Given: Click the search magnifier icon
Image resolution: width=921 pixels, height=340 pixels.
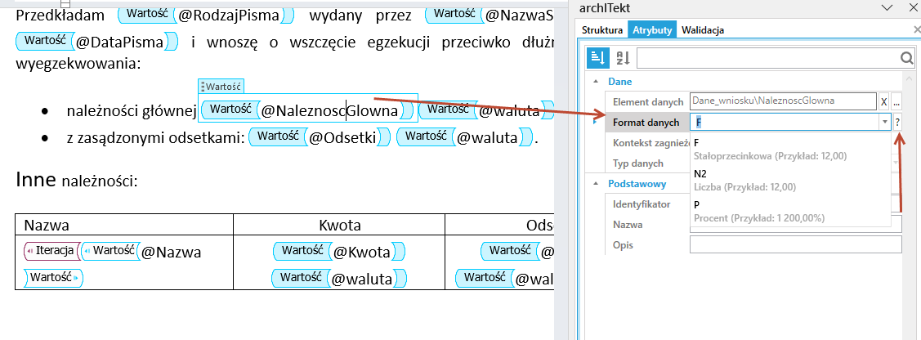Looking at the screenshot, I should [907, 57].
